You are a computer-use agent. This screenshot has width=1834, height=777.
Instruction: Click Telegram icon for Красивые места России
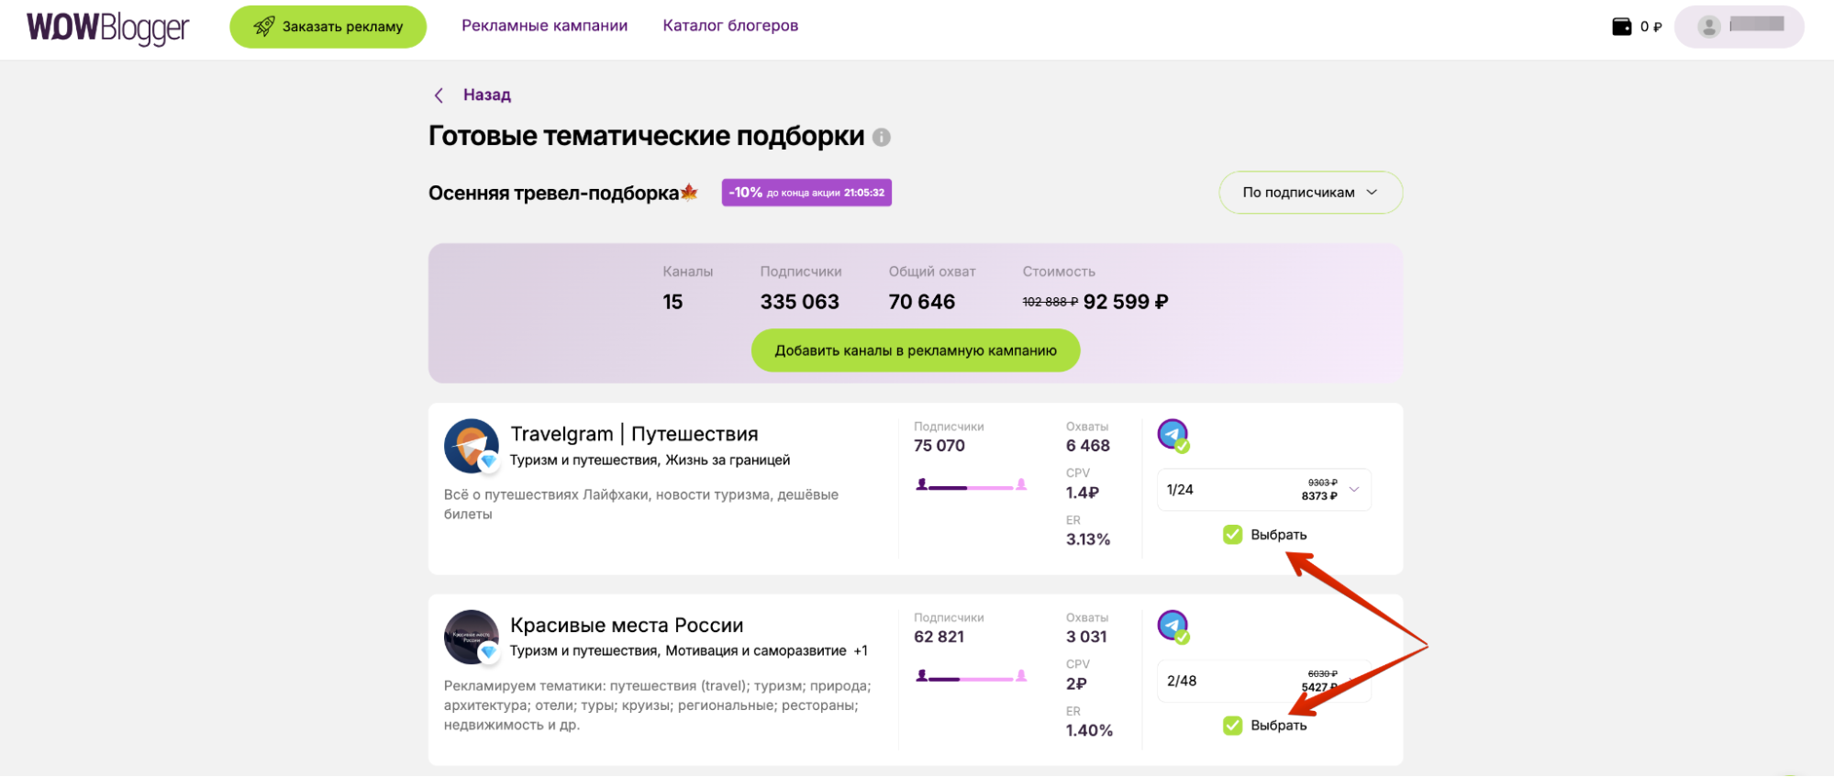point(1173,626)
